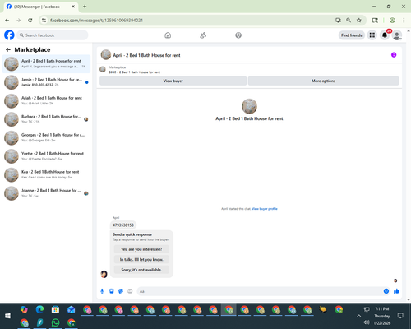
Task: Click the large listing avatar in chat center
Action: pos(249,106)
